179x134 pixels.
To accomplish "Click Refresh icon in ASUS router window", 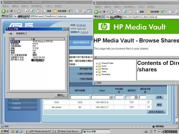I will pyautogui.click(x=32, y=11).
